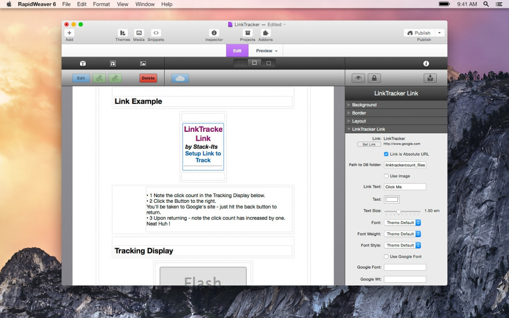Screen dimensions: 509x318
Task: Click the templates layout icon in dark bar
Action: pos(113,63)
